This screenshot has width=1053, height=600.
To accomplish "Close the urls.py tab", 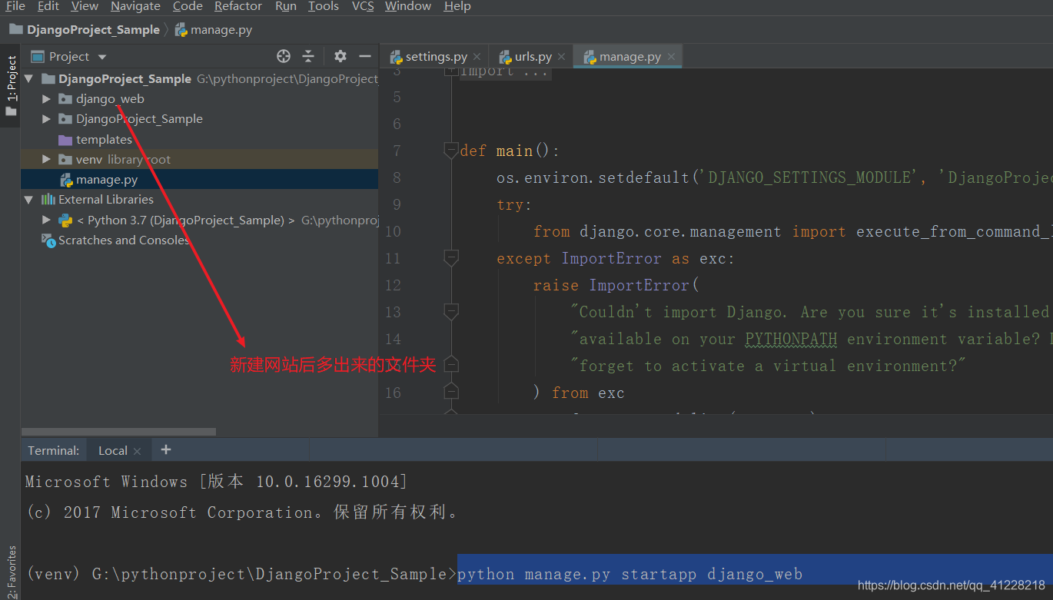I will pos(562,57).
